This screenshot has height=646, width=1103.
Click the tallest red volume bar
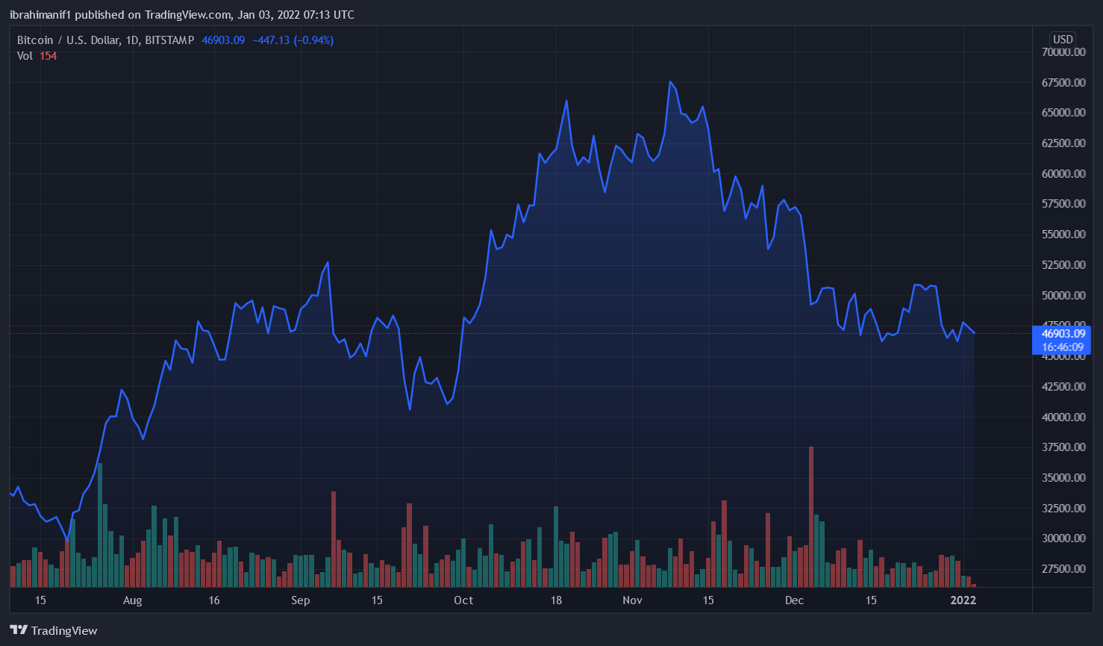811,515
